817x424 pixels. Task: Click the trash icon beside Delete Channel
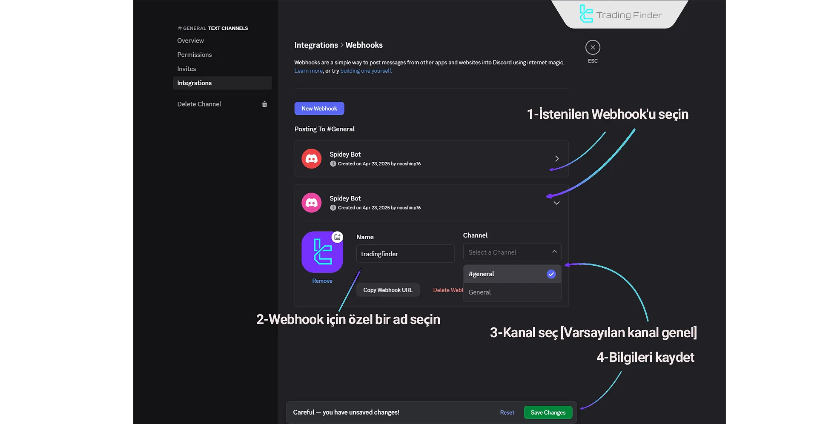pyautogui.click(x=264, y=104)
